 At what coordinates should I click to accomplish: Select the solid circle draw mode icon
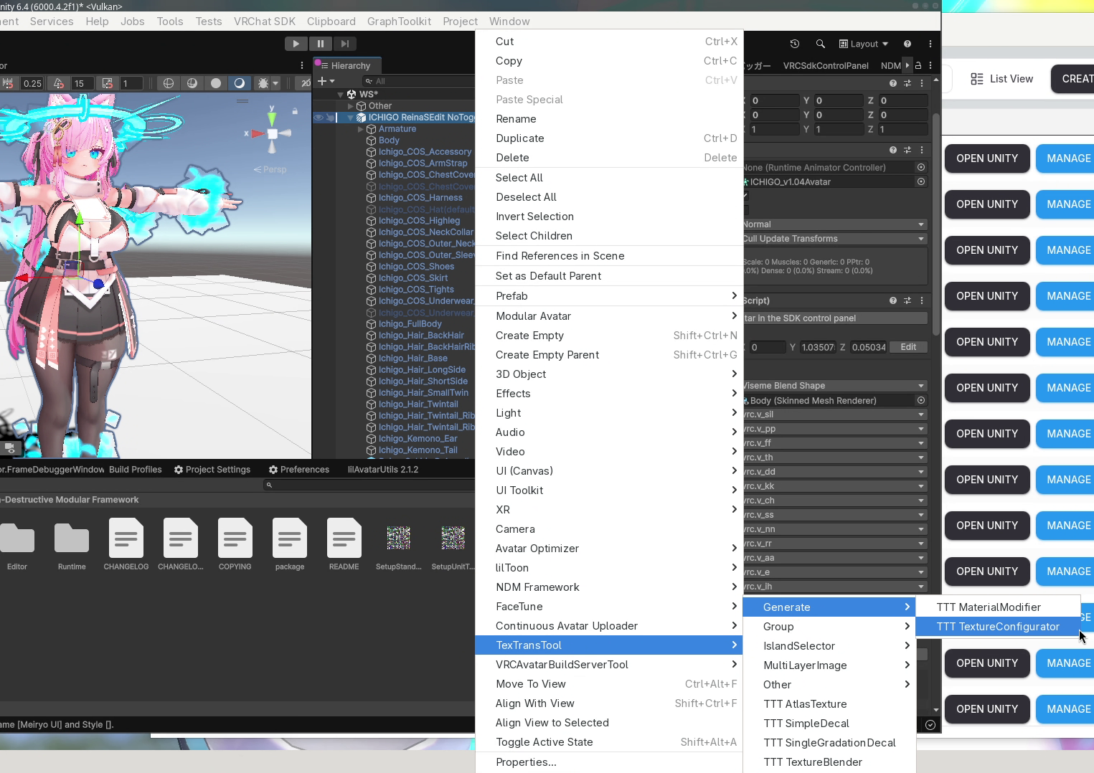[x=216, y=83]
